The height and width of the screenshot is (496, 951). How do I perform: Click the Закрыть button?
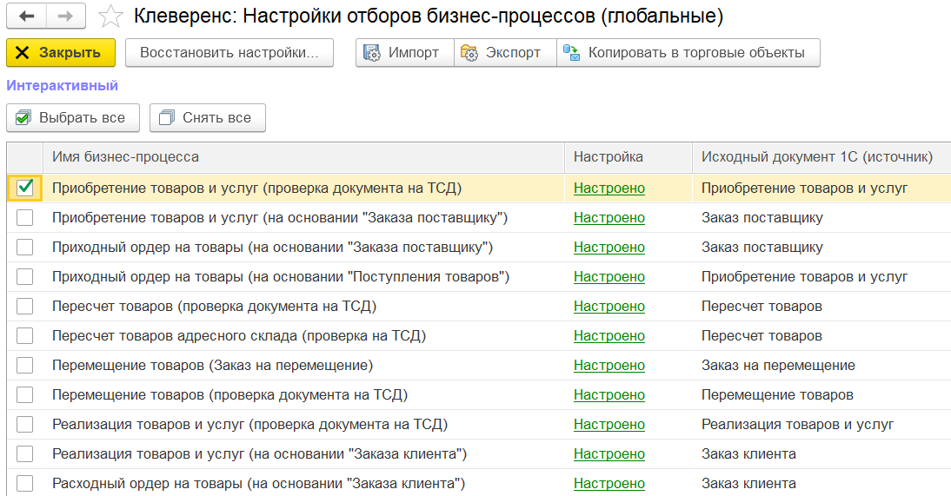61,53
